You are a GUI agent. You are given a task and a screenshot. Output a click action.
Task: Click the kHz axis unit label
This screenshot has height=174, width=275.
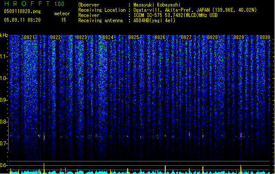point(4,35)
